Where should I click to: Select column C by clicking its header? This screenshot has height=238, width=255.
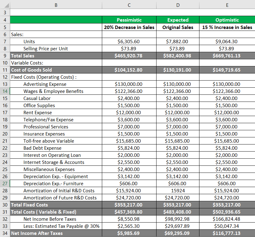pos(129,5)
